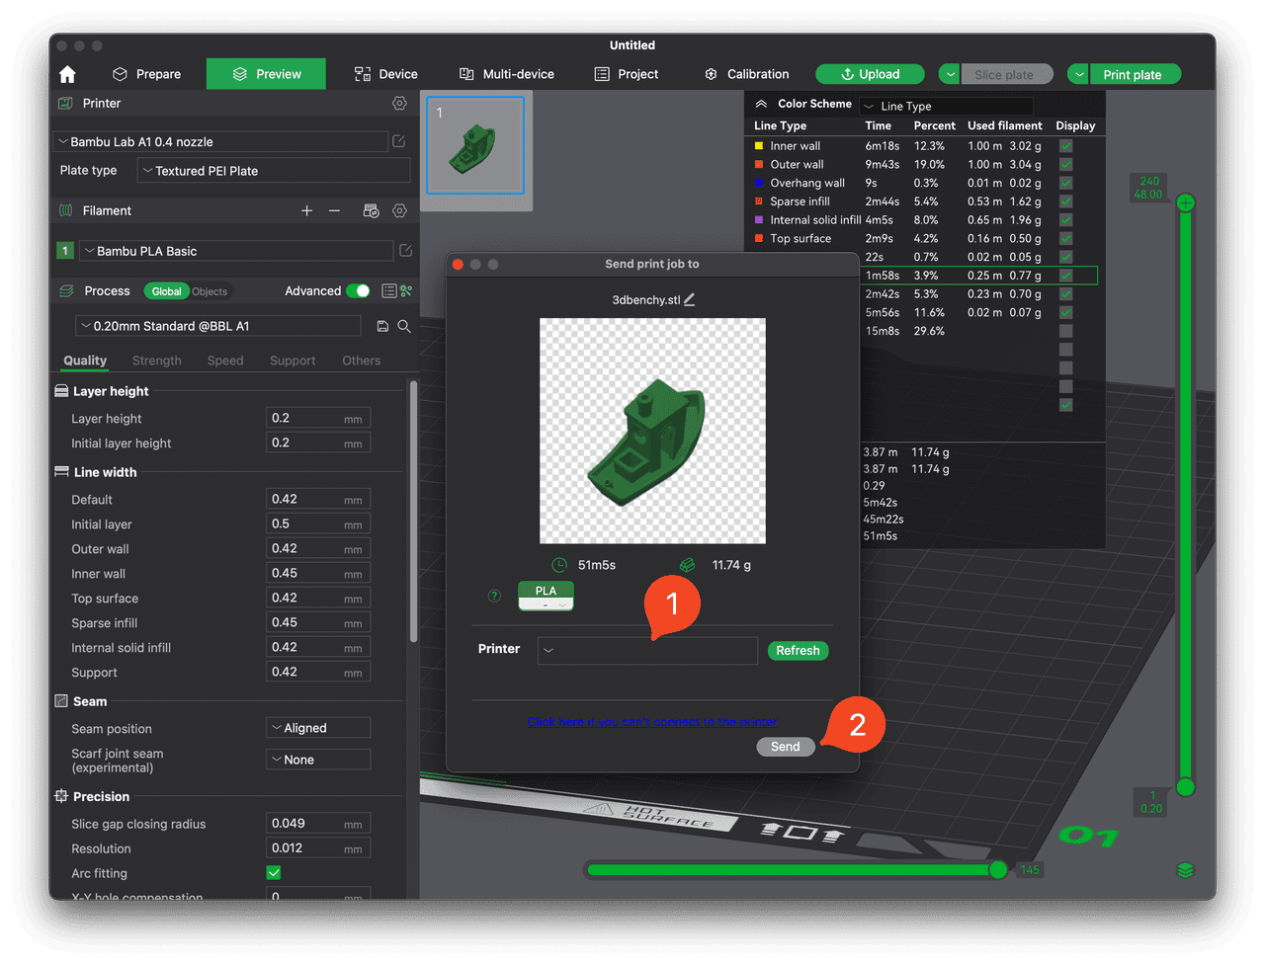Add a filament with the plus icon
1265x965 pixels.
coord(307,210)
